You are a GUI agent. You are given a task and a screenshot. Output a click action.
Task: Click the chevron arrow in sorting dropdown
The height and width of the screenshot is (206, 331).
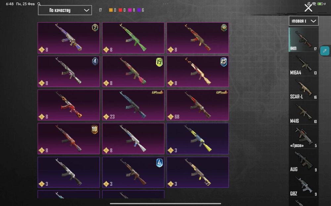tap(86, 10)
